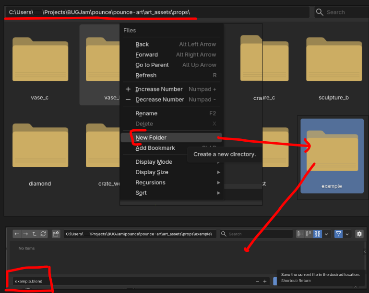The image size is (369, 293).
Task: Switch to vertical list display mode
Action: 300,234
